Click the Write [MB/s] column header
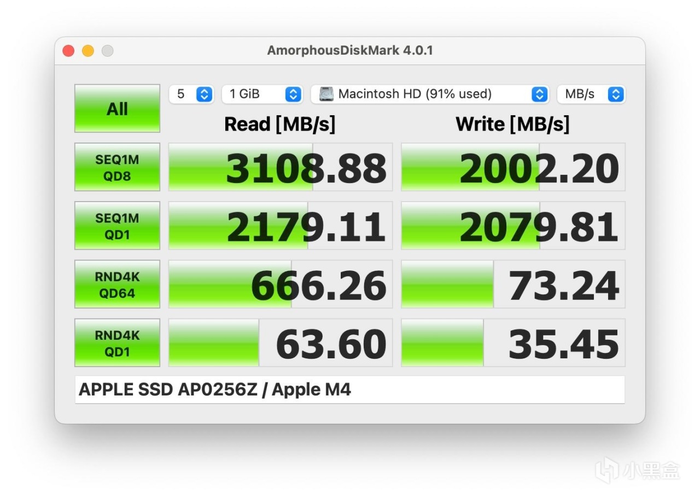 pos(512,125)
